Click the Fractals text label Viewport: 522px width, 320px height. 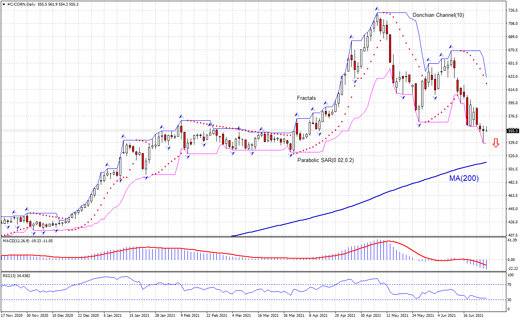pos(306,98)
